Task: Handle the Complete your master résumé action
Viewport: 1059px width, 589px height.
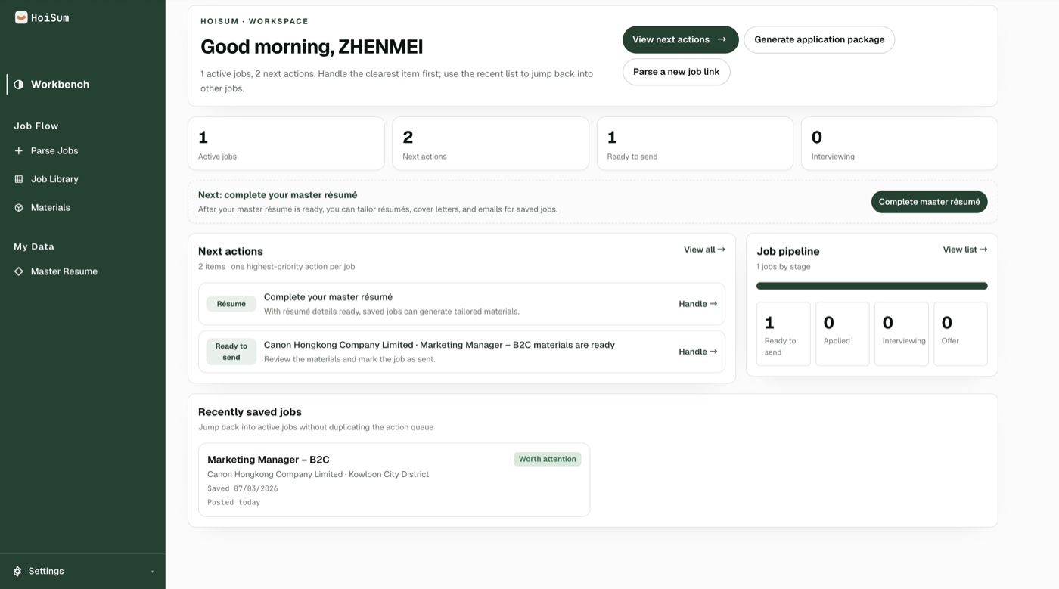Action: (x=697, y=304)
